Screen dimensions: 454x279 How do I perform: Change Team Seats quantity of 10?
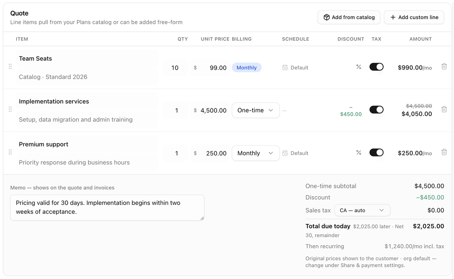coord(175,68)
